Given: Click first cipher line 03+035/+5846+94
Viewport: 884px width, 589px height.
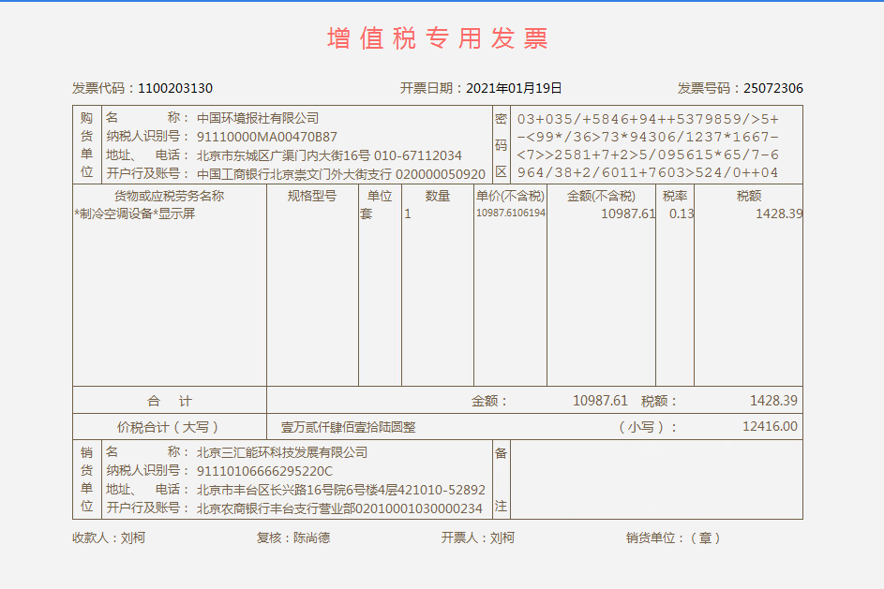Looking at the screenshot, I should pyautogui.click(x=648, y=119).
